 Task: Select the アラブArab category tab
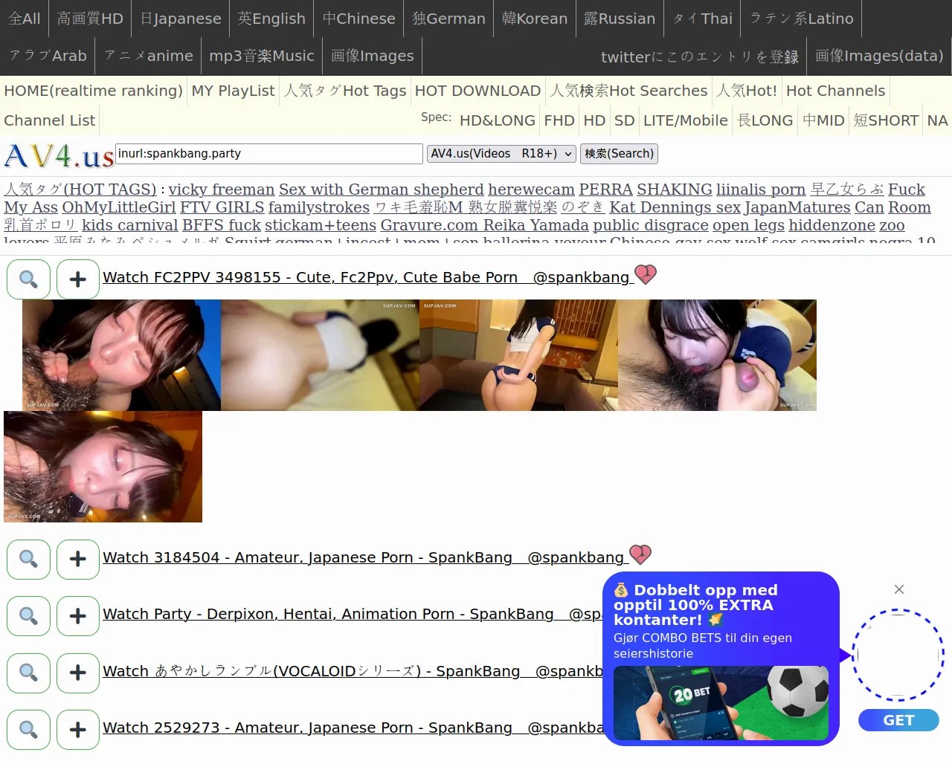point(48,56)
